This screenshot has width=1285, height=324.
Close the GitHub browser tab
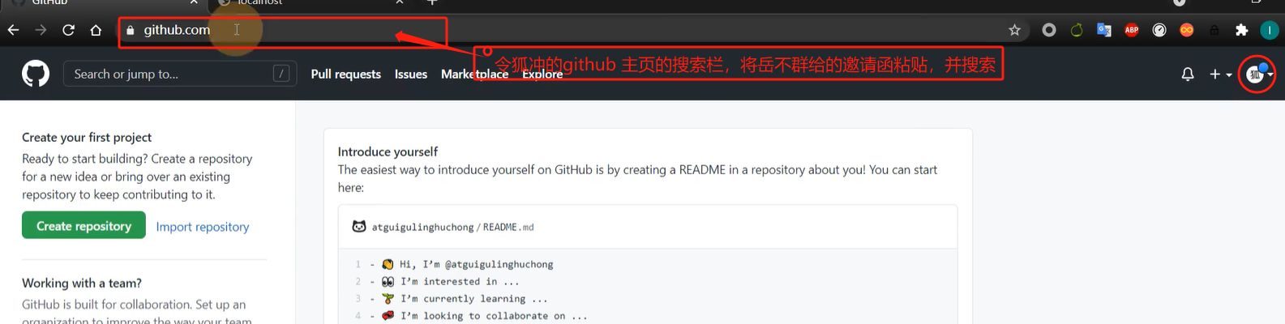194,2
